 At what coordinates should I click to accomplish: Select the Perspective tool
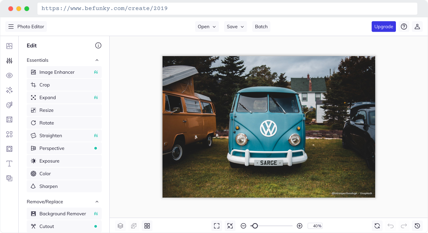point(64,148)
